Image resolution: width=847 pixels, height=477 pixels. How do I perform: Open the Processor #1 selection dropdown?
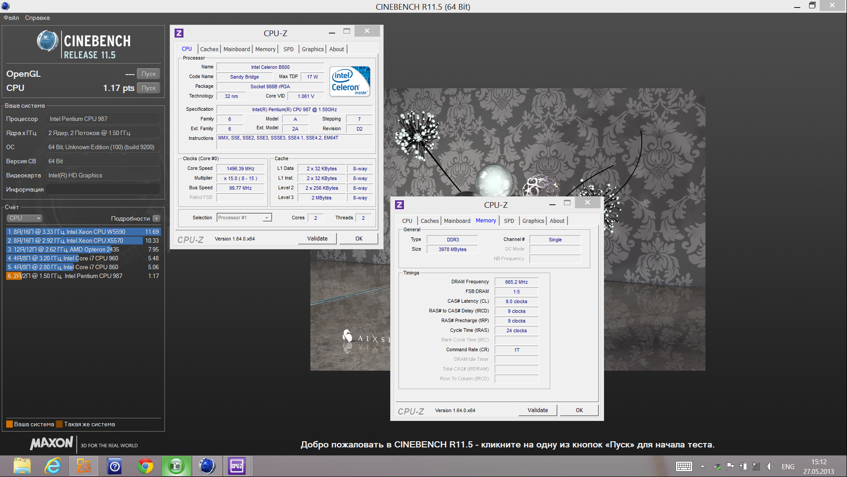(x=244, y=218)
